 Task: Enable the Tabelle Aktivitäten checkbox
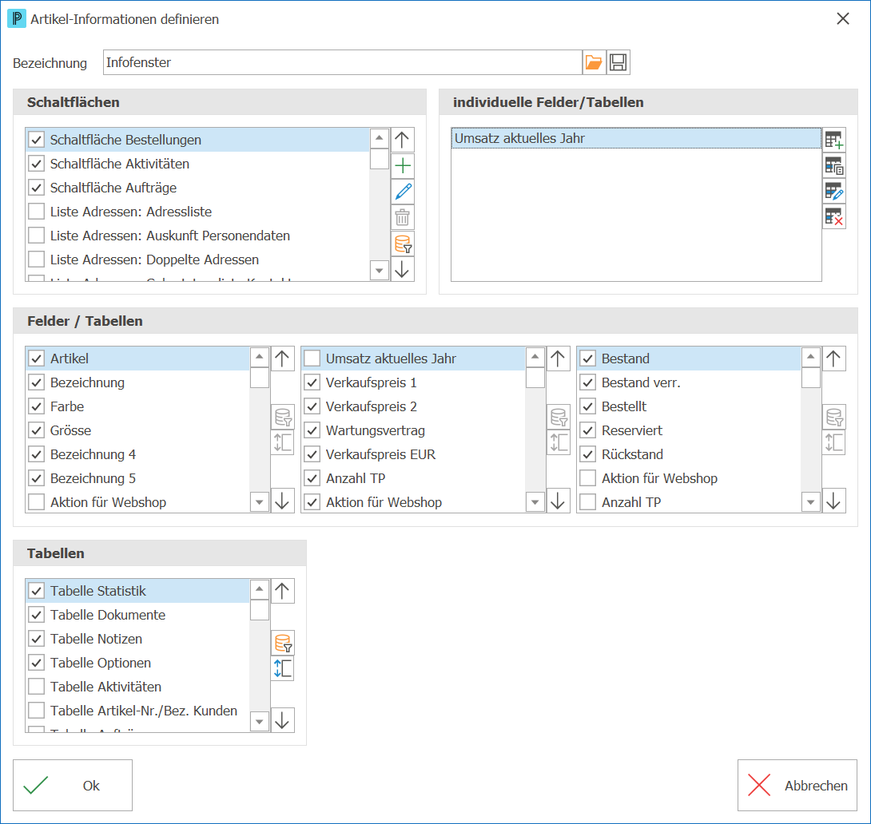click(x=37, y=687)
